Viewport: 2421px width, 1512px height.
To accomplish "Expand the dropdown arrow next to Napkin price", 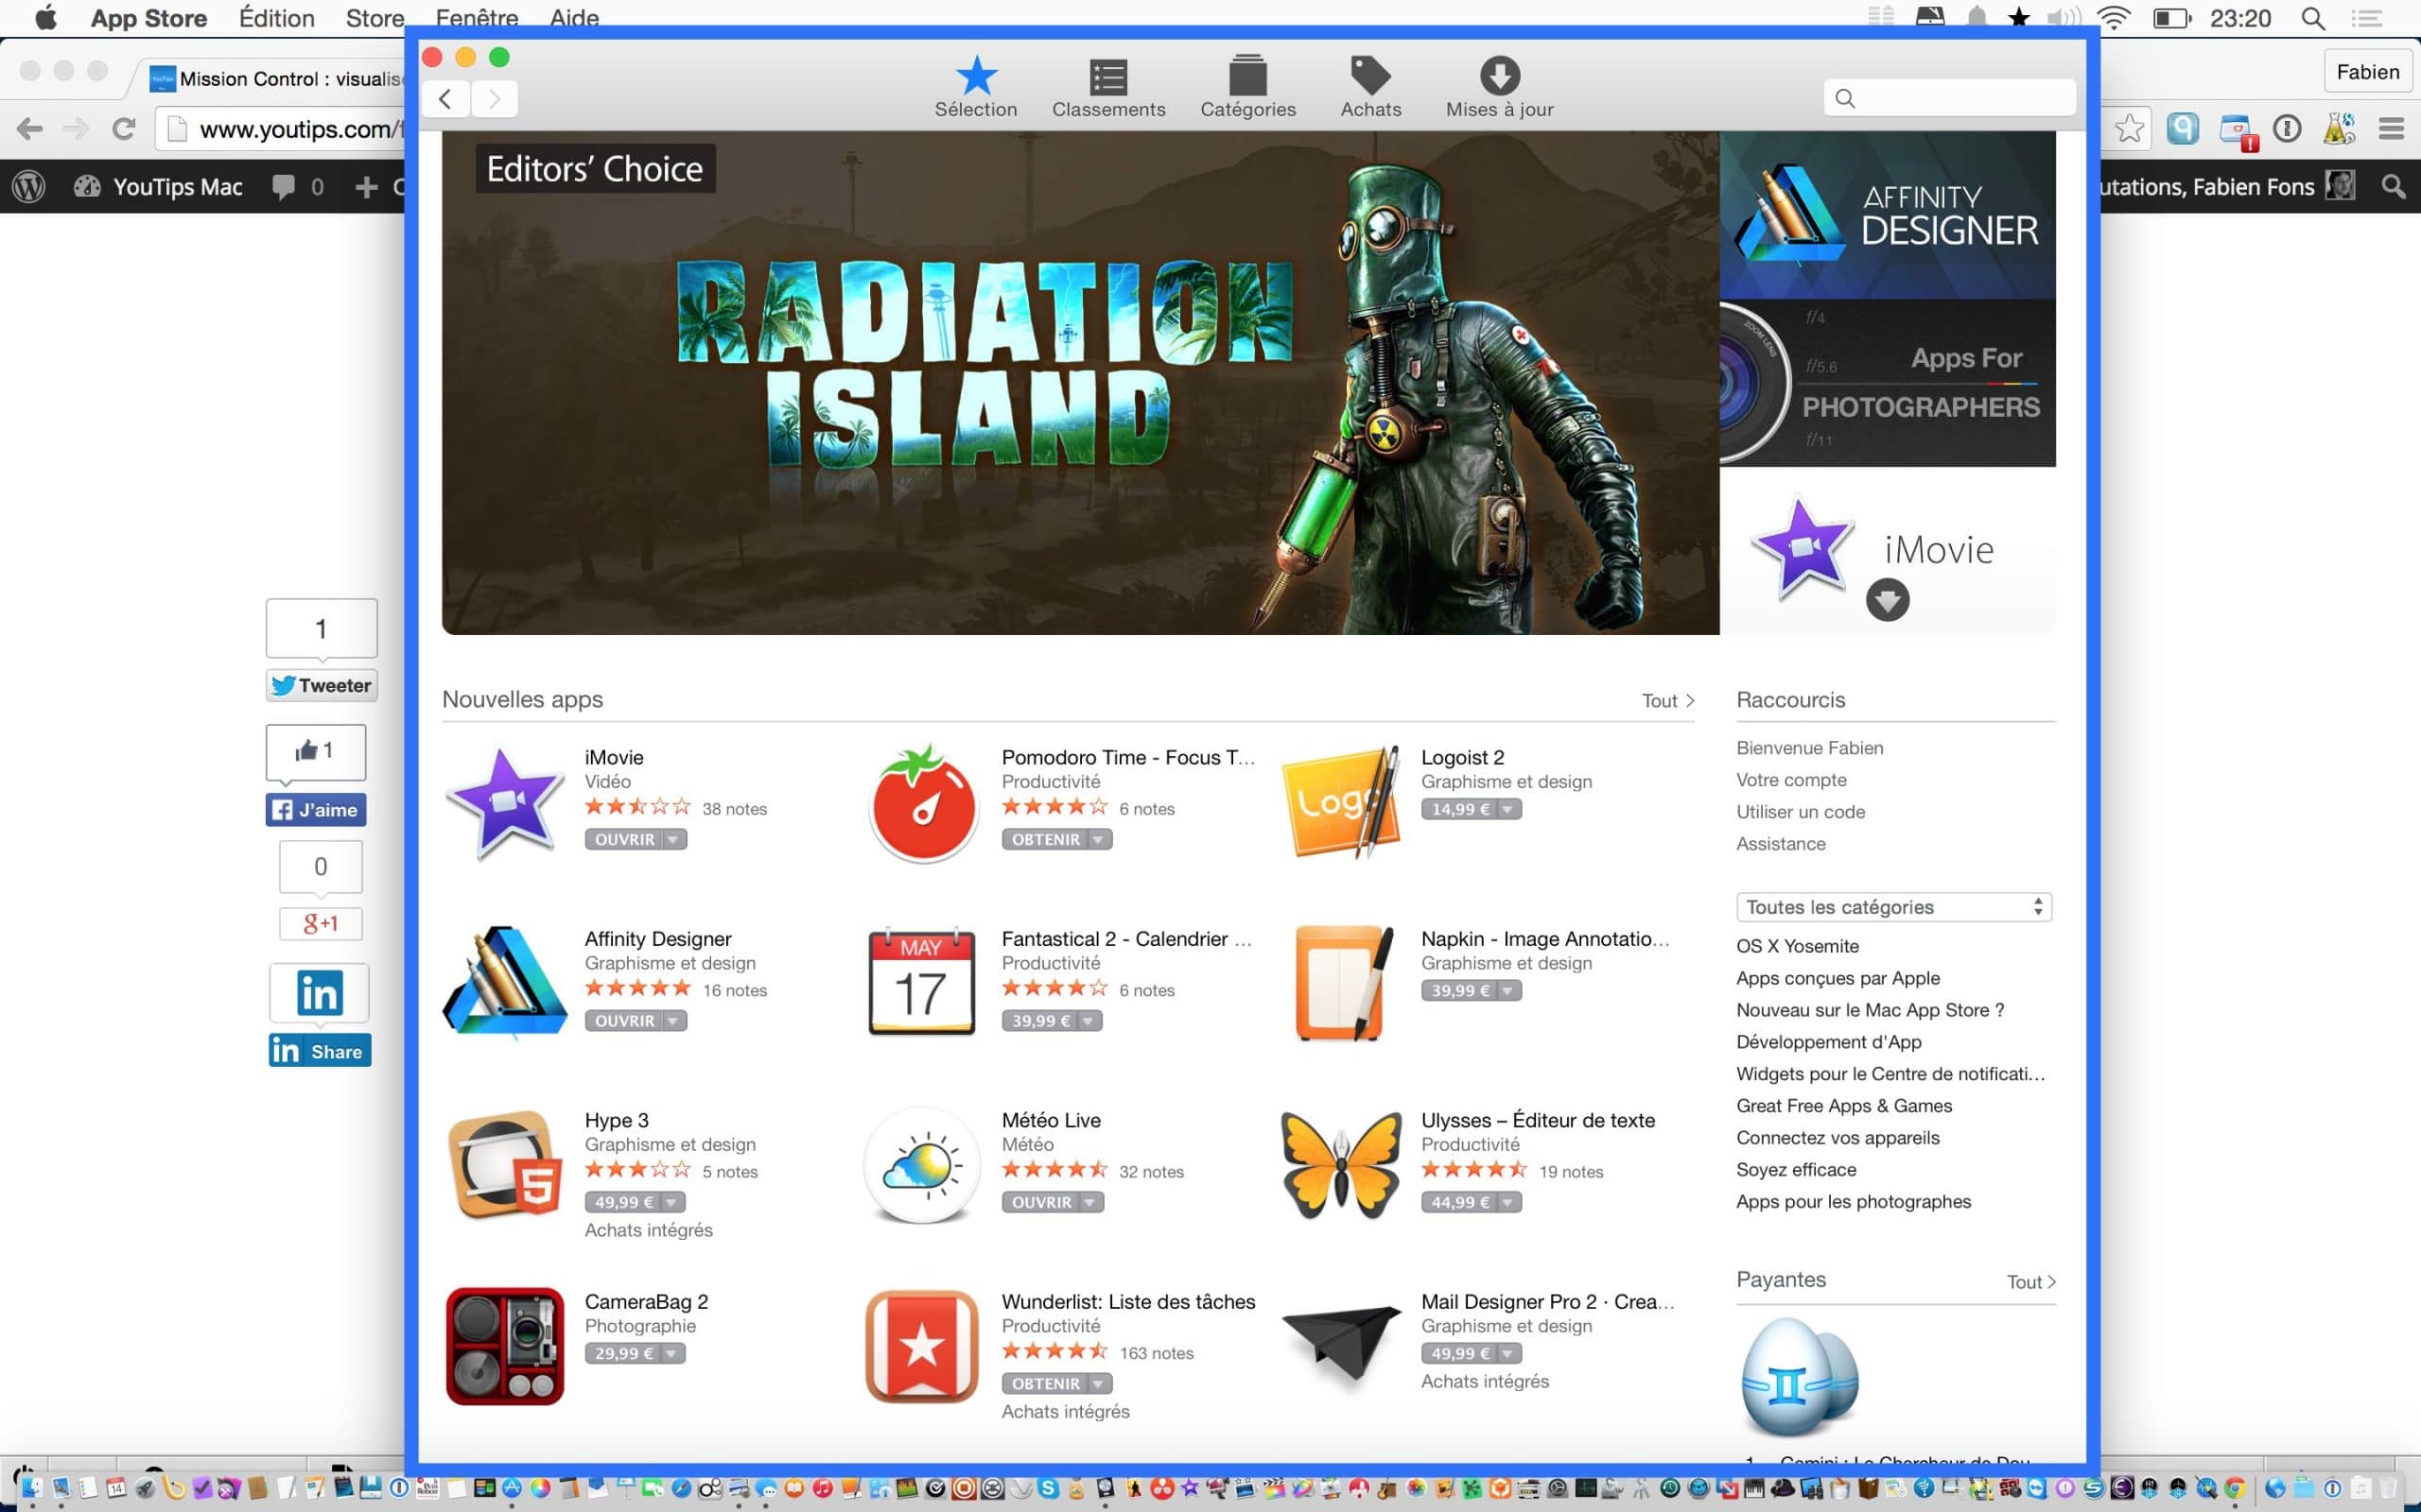I will pyautogui.click(x=1508, y=991).
